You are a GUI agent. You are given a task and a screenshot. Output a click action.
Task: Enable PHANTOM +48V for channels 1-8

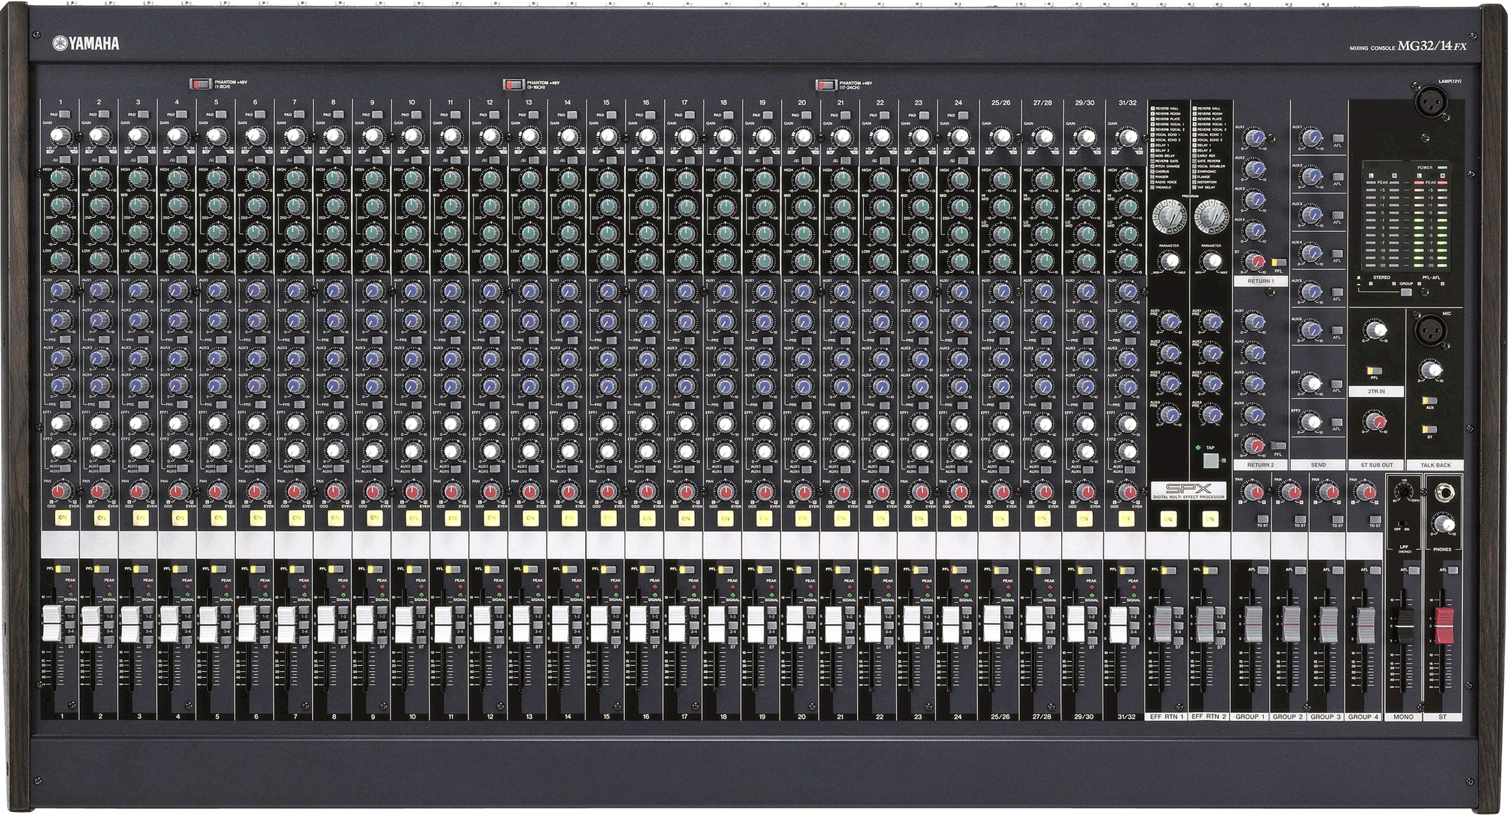click(x=199, y=85)
